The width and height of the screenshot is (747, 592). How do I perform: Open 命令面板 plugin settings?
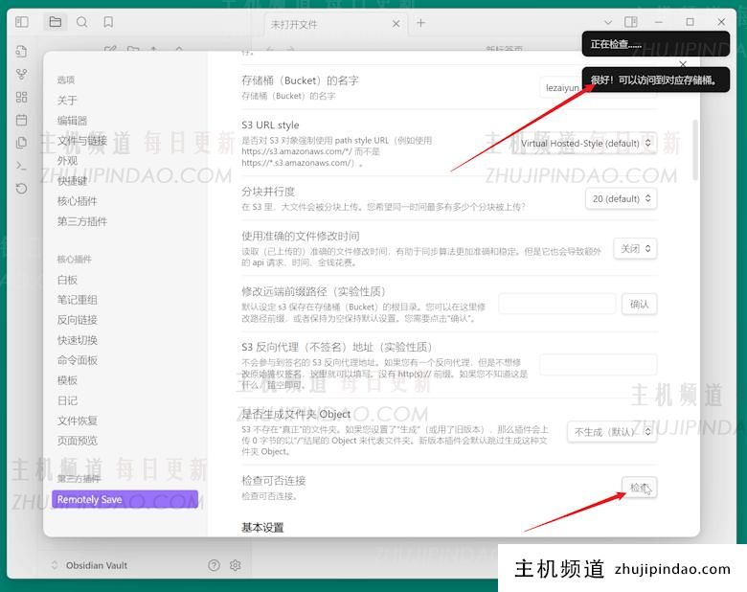pyautogui.click(x=78, y=360)
